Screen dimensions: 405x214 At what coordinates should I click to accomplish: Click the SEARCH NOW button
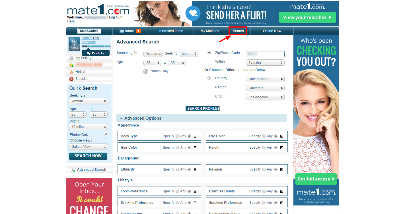[88, 156]
